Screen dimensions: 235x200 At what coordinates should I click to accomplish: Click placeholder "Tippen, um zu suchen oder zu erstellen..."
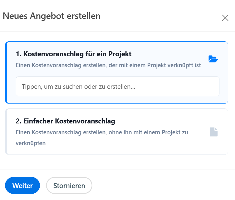tap(79, 87)
